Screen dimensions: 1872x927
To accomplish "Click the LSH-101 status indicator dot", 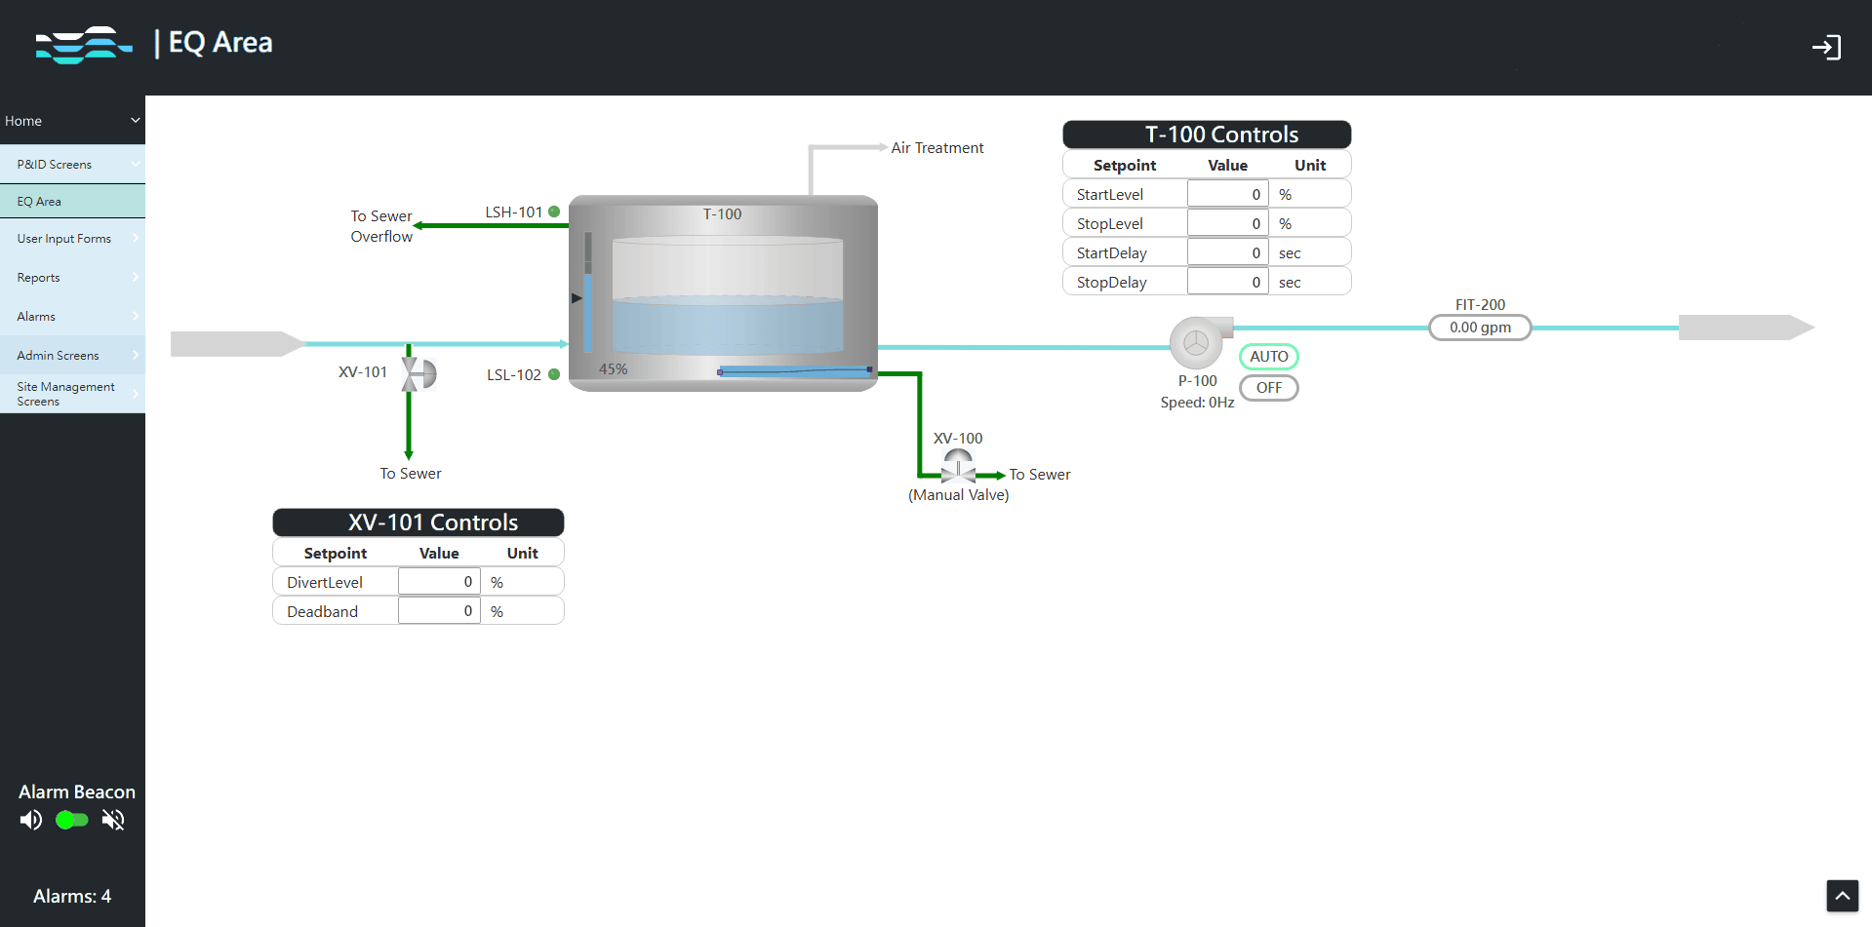I will coord(554,211).
